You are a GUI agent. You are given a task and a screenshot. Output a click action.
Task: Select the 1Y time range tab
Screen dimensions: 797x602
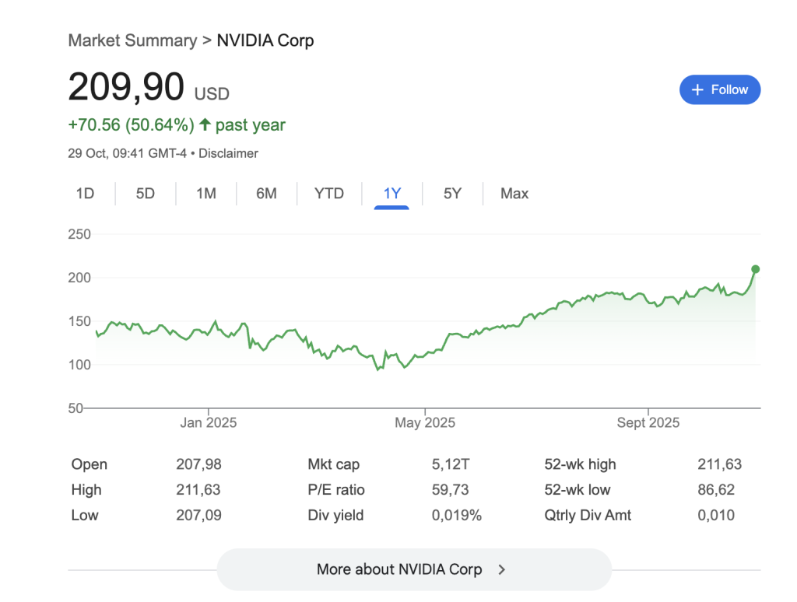click(392, 194)
